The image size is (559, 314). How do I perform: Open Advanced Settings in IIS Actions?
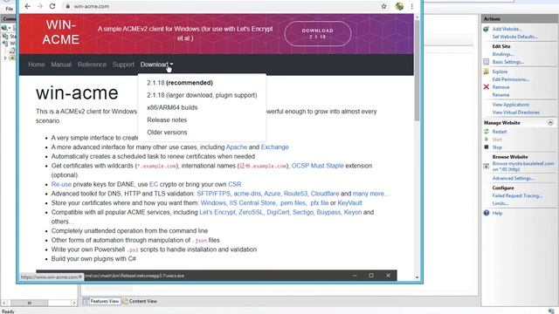(513, 178)
